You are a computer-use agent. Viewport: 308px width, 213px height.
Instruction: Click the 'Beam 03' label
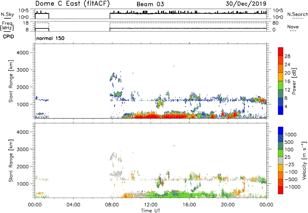pos(150,4)
